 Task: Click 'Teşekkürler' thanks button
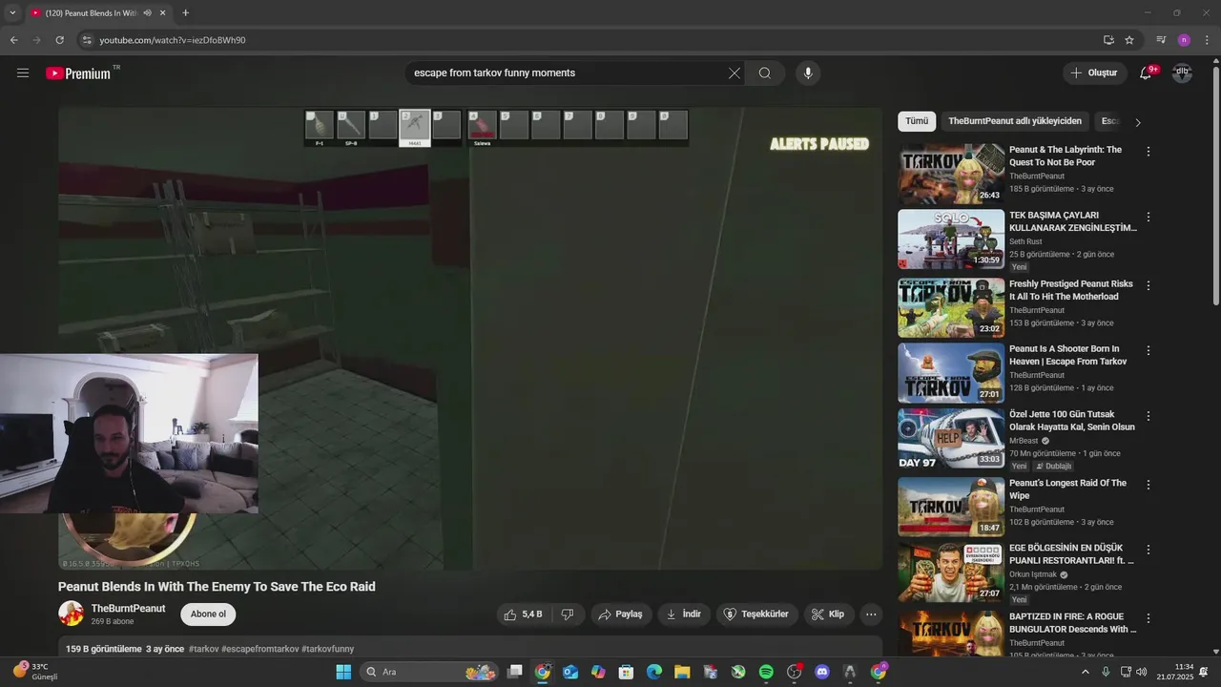tap(756, 614)
